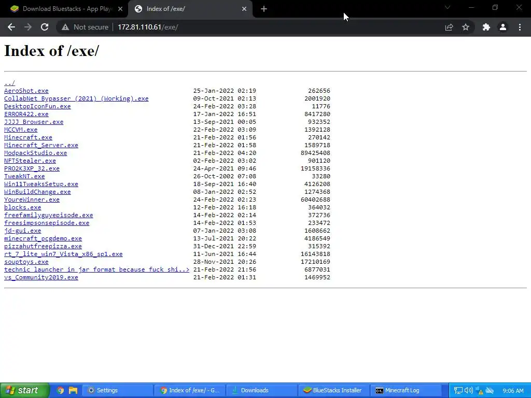Open the souptoys.exe link
Image resolution: width=531 pixels, height=398 pixels.
pyautogui.click(x=26, y=262)
